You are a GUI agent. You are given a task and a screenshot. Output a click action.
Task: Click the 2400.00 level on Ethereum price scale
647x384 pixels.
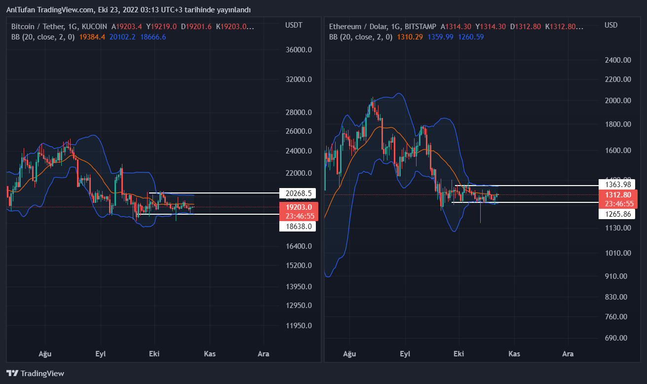point(617,60)
